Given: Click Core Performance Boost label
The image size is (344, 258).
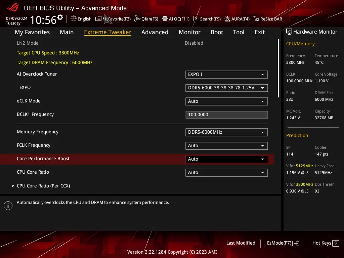Looking at the screenshot, I should pos(43,159).
